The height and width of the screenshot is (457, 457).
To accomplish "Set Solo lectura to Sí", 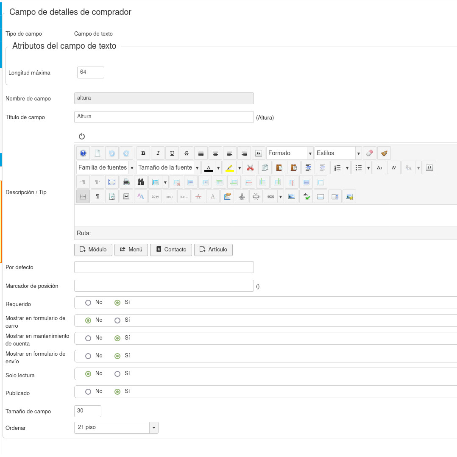I will click(x=117, y=374).
